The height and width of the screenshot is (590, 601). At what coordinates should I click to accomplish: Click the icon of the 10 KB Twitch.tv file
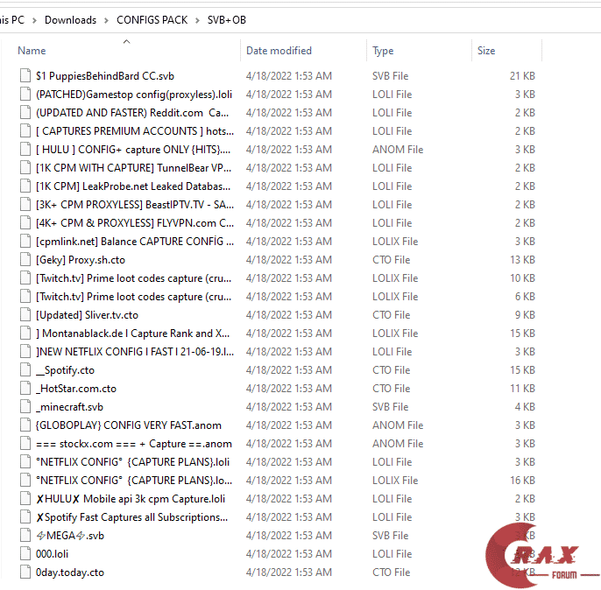point(25,278)
